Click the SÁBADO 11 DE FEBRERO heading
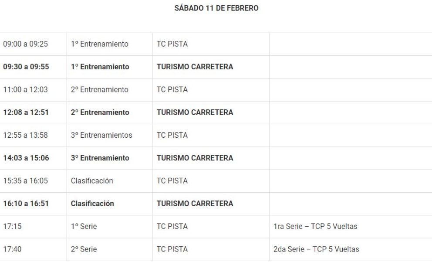The width and height of the screenshot is (432, 262). [216, 8]
